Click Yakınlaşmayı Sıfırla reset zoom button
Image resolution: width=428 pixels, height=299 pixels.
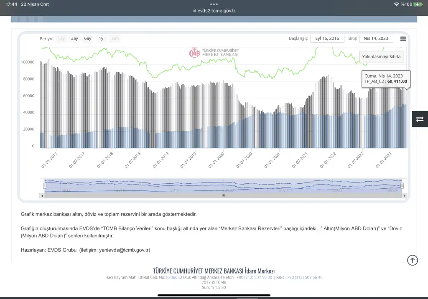pyautogui.click(x=381, y=57)
